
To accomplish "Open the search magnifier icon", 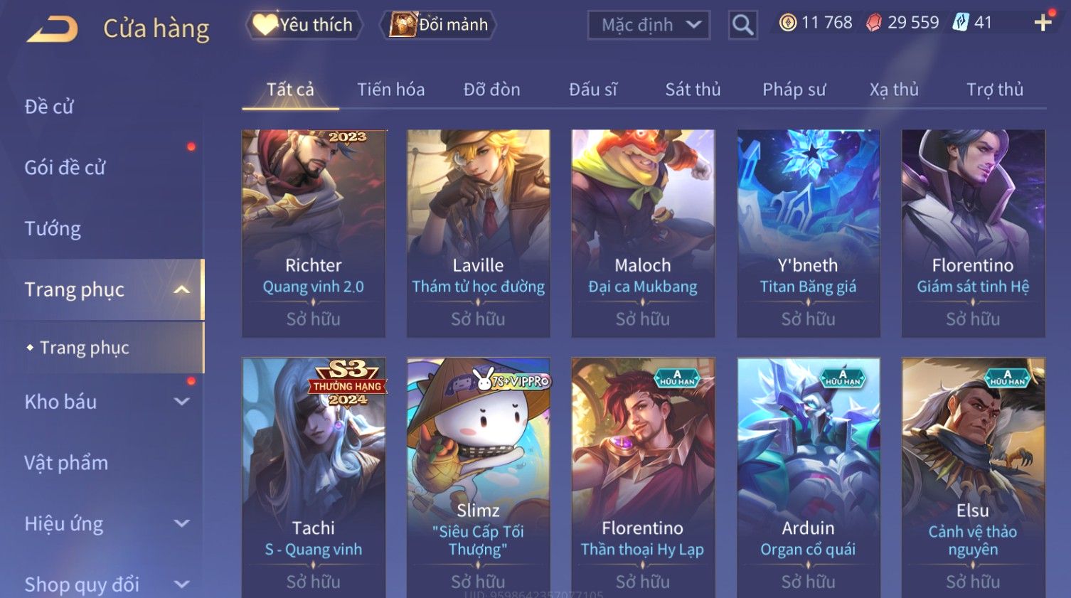I will click(x=742, y=26).
